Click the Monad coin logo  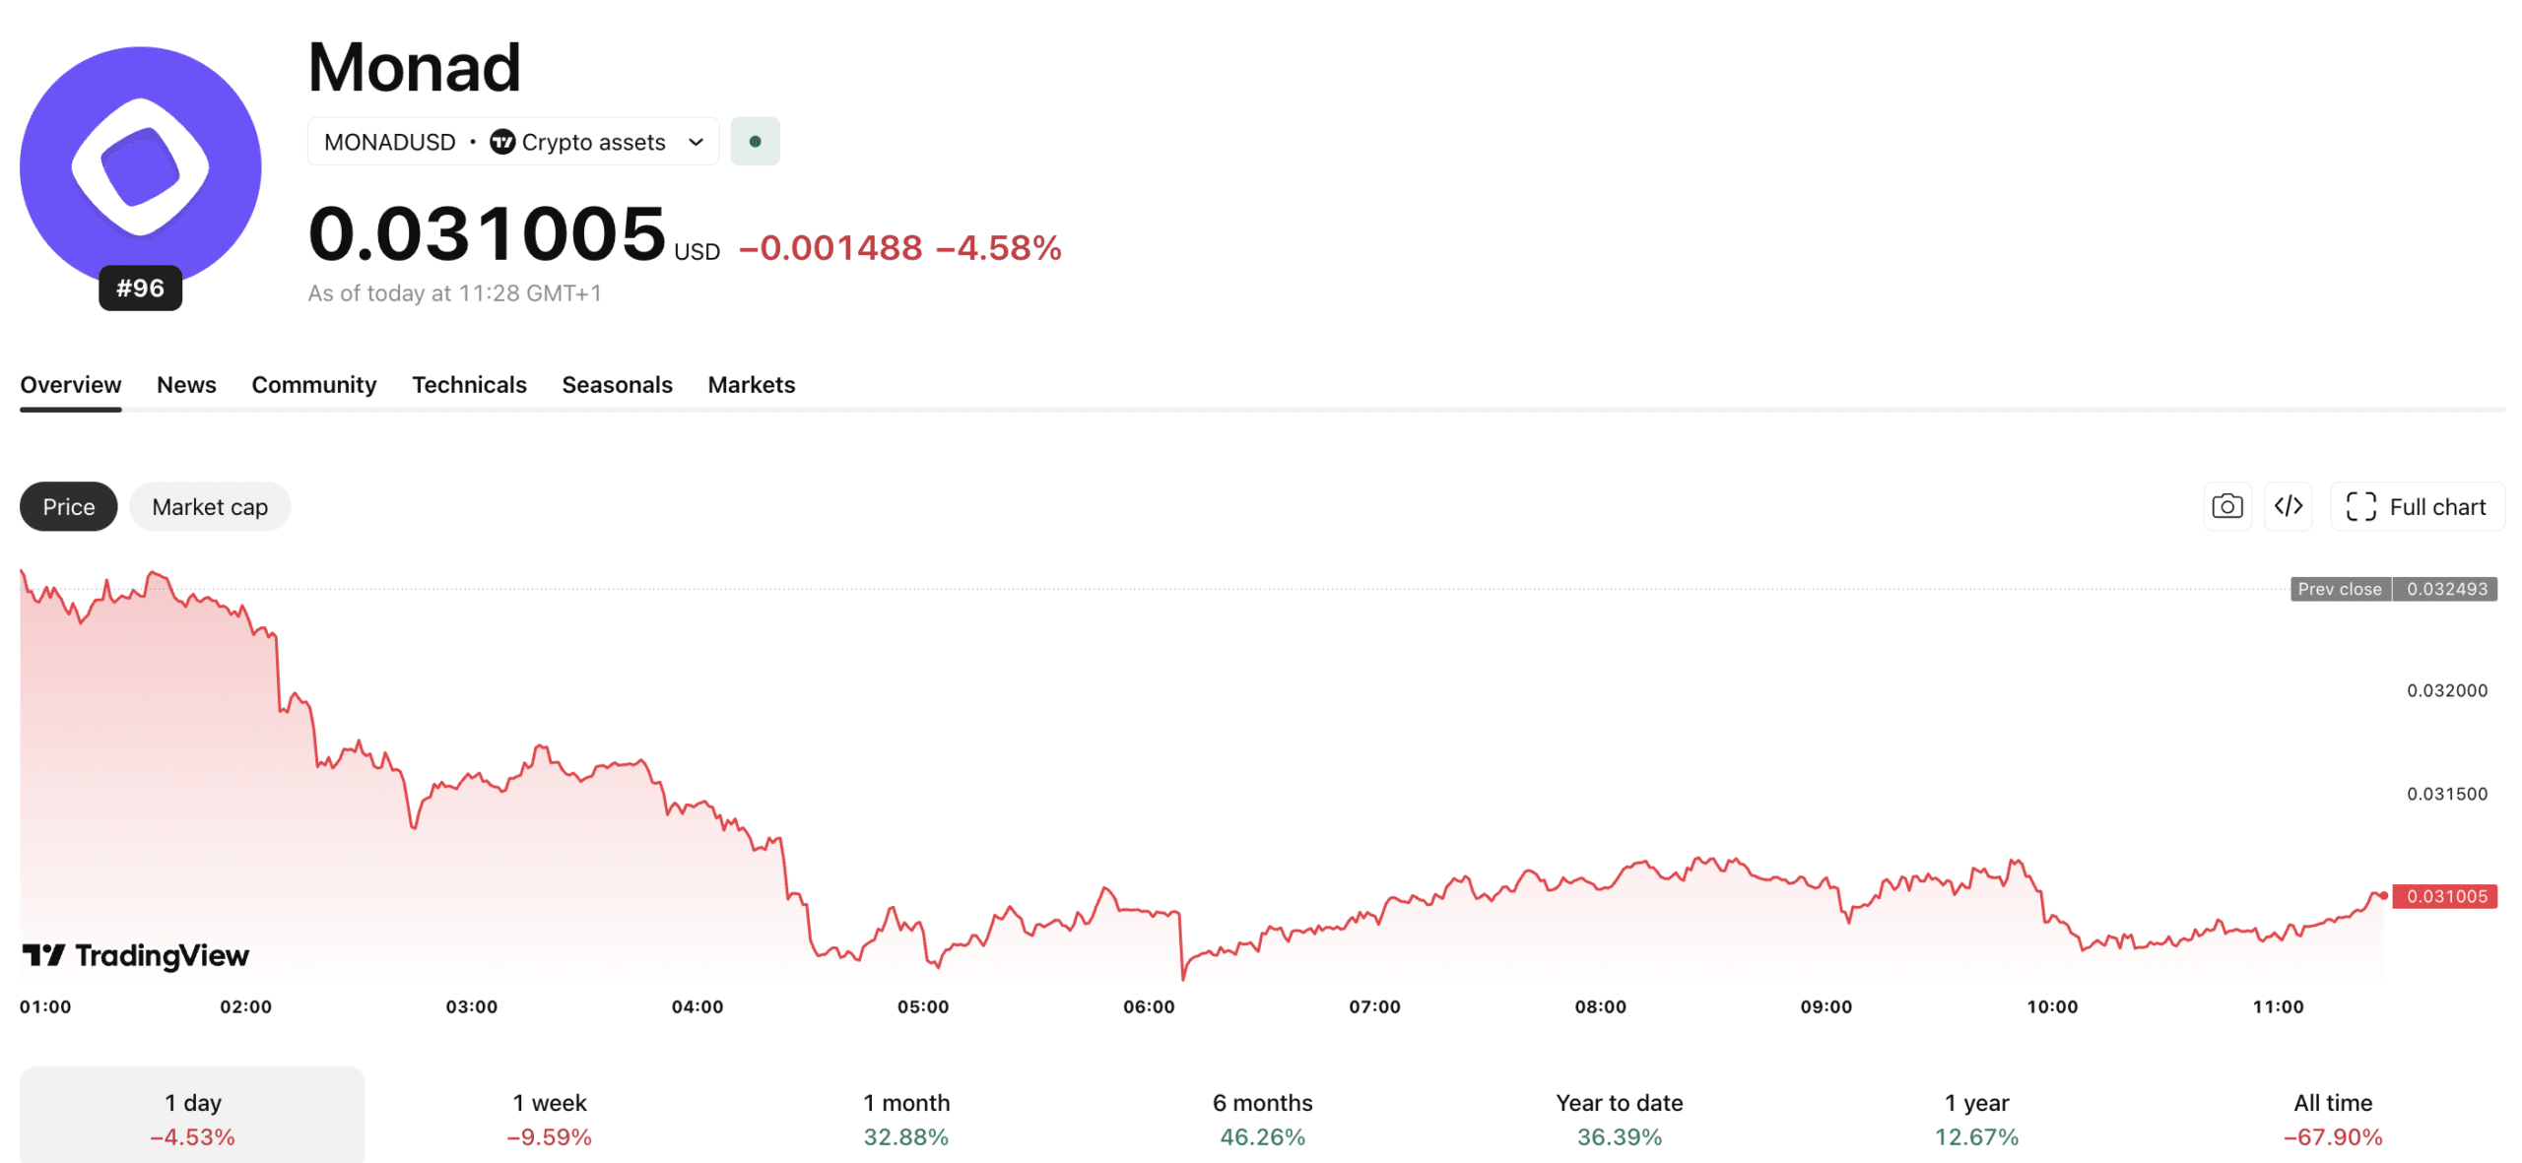point(140,167)
